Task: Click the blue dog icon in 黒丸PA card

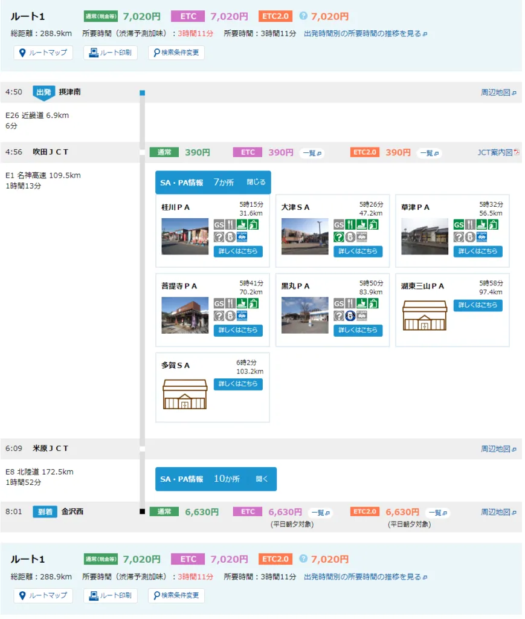Action: click(350, 316)
